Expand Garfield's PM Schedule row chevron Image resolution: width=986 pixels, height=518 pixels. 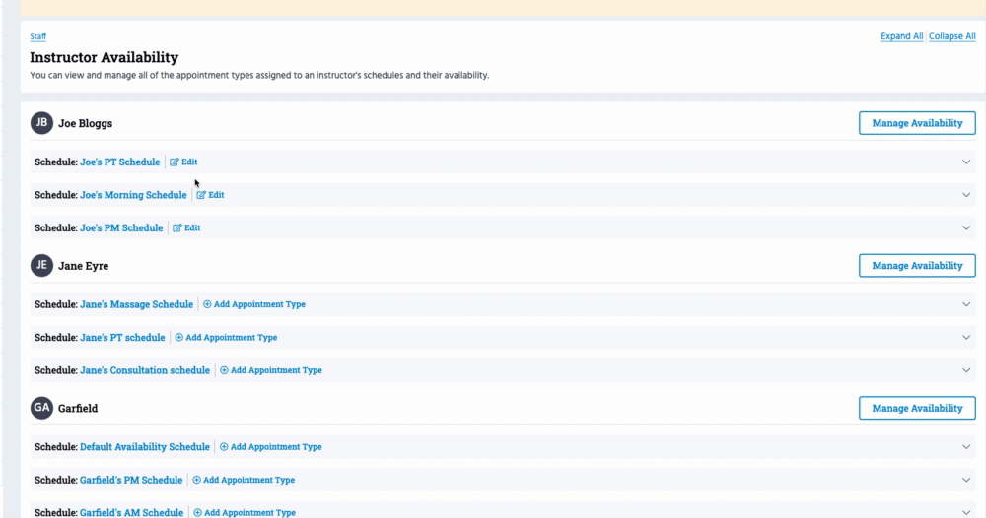(x=966, y=481)
